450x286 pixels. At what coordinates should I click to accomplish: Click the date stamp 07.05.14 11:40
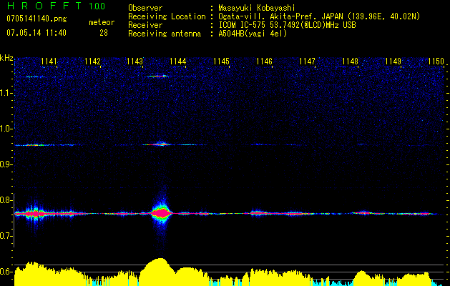tap(36, 33)
